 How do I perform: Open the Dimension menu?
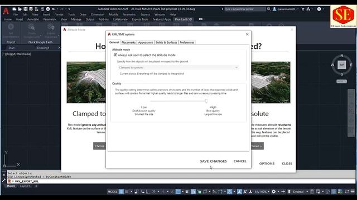tap(98, 14)
